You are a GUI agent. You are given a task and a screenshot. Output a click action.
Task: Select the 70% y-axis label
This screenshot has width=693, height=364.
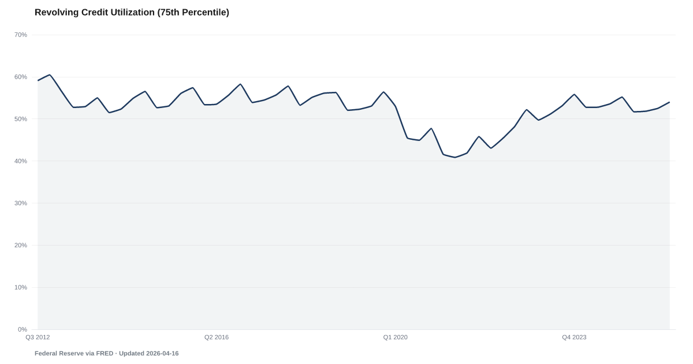click(x=21, y=35)
